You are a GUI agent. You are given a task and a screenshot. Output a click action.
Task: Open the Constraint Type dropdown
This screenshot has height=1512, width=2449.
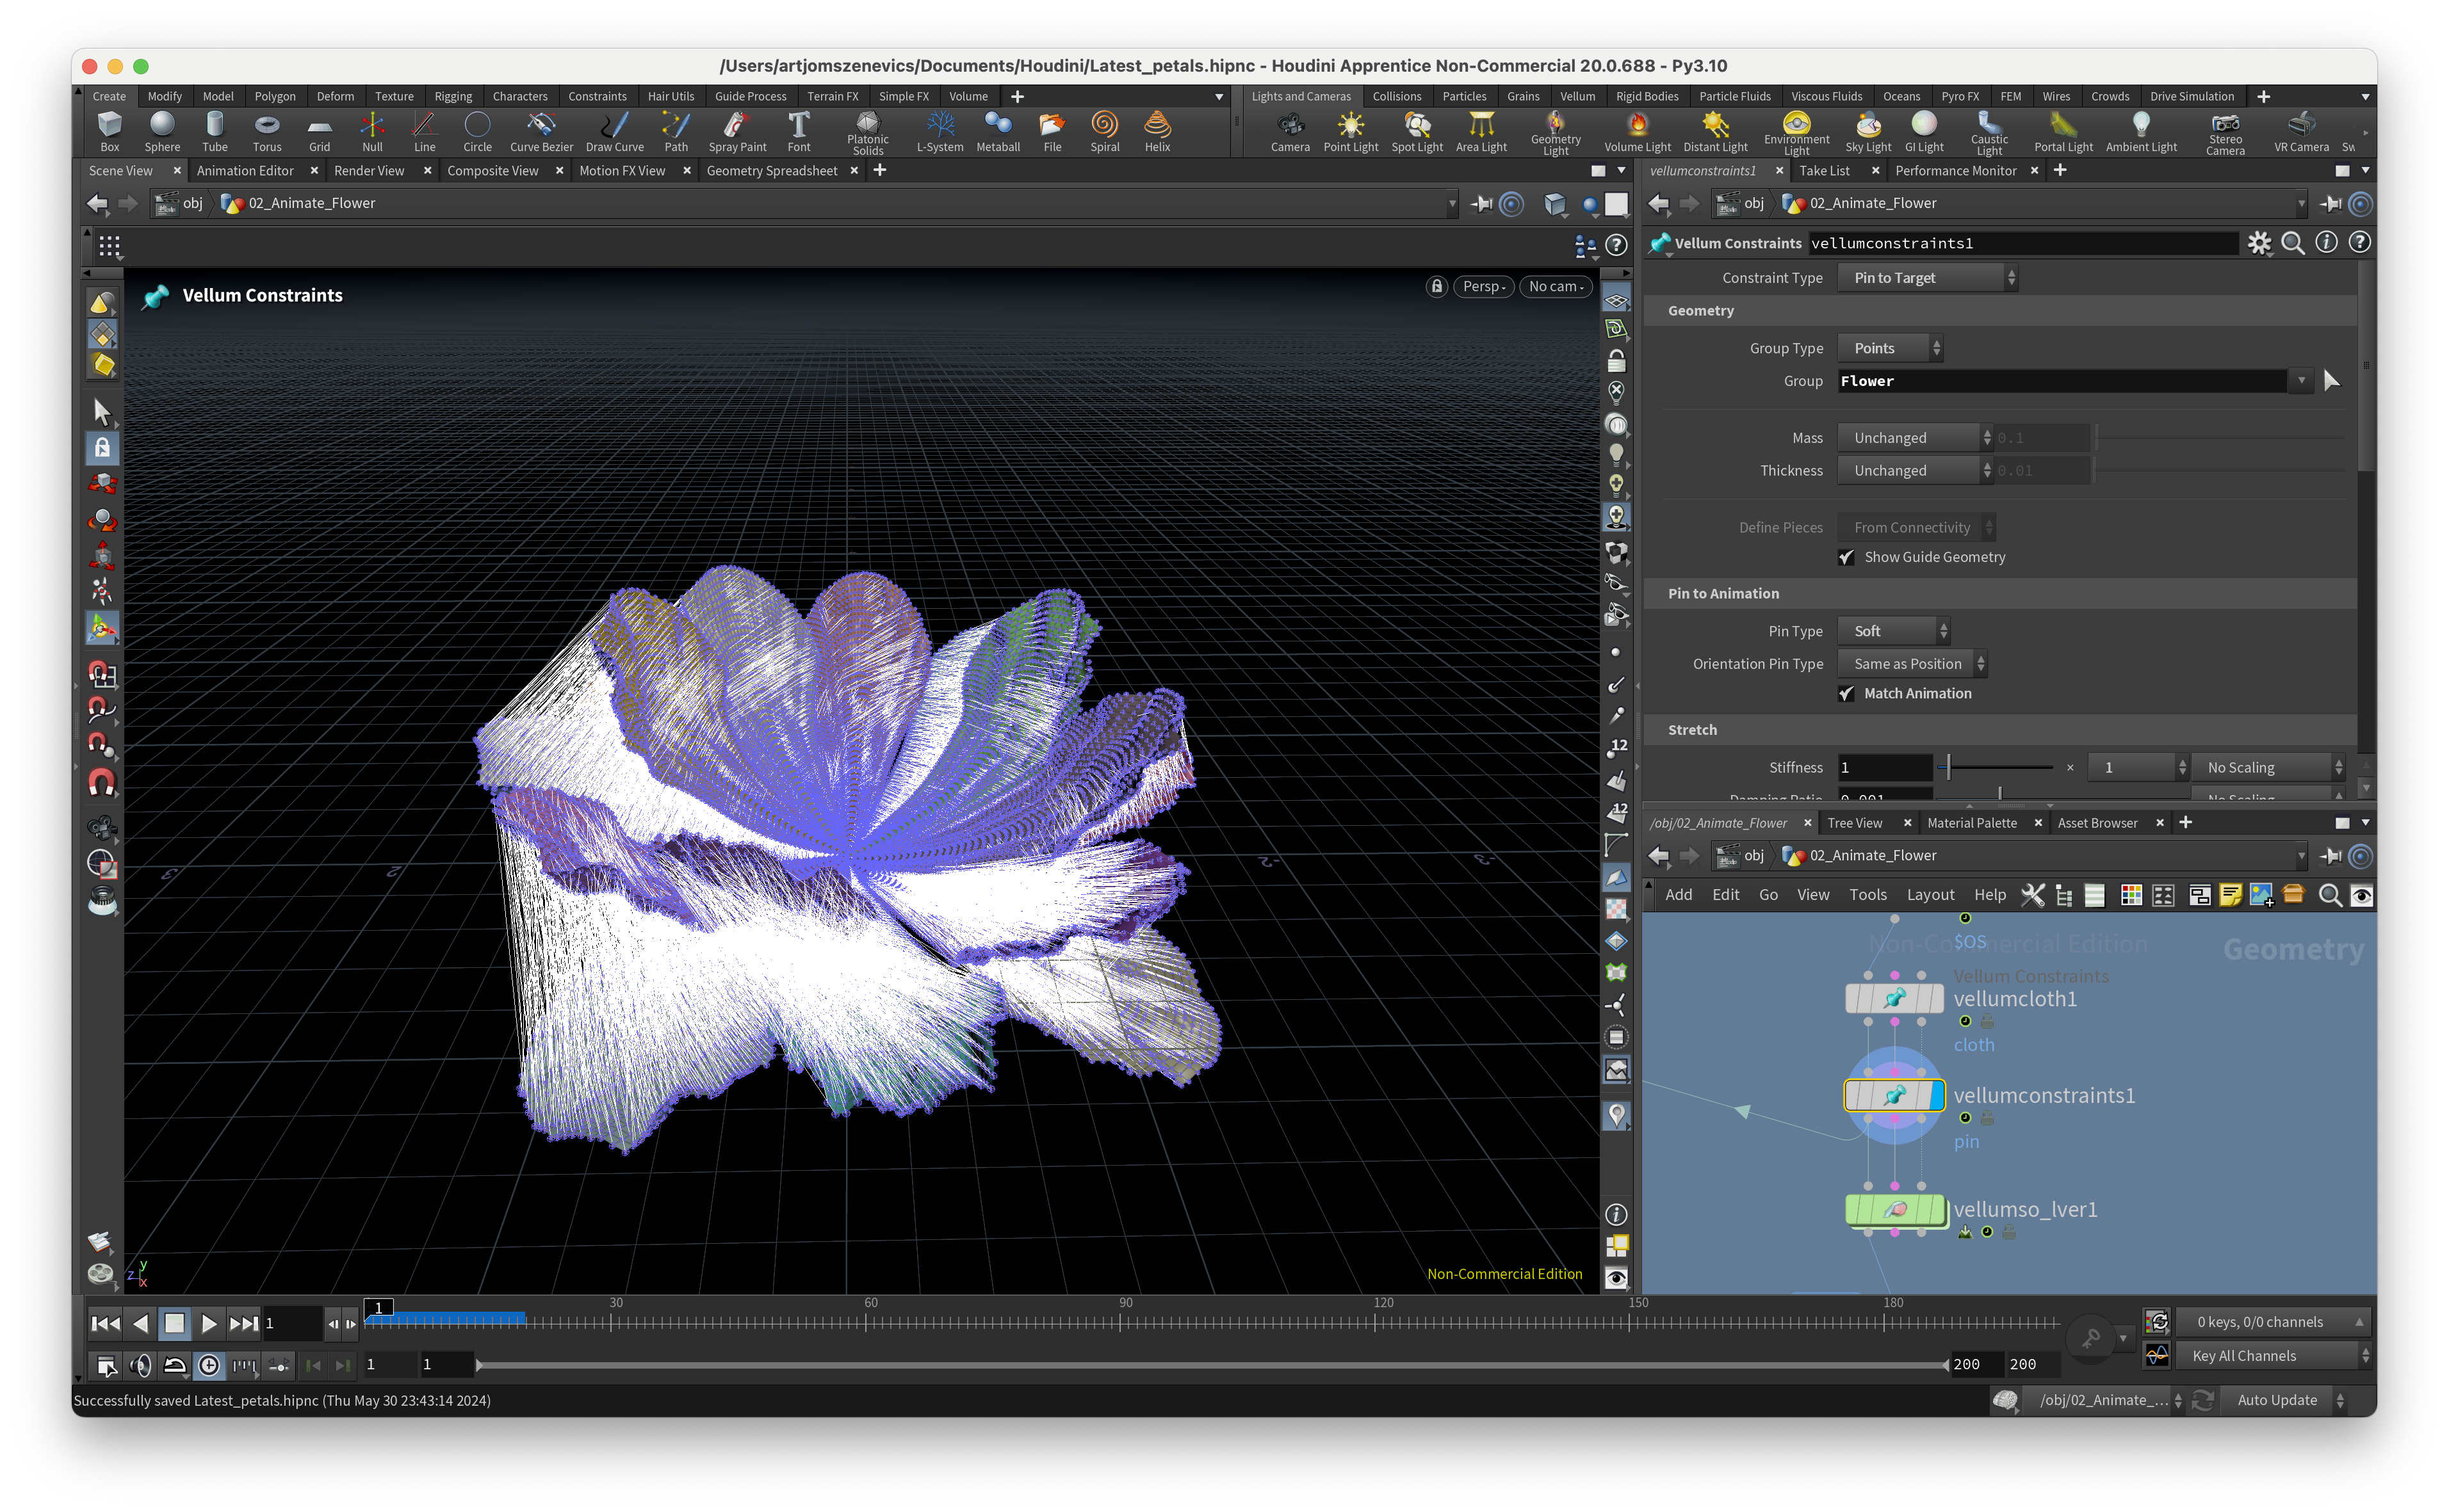pyautogui.click(x=1927, y=278)
